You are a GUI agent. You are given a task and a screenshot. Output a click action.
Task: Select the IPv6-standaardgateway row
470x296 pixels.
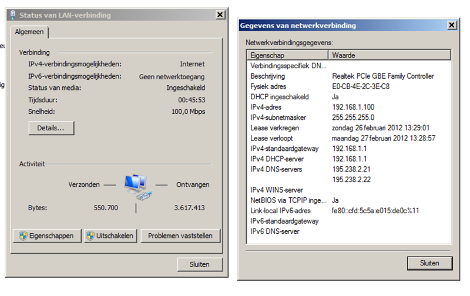(349, 221)
